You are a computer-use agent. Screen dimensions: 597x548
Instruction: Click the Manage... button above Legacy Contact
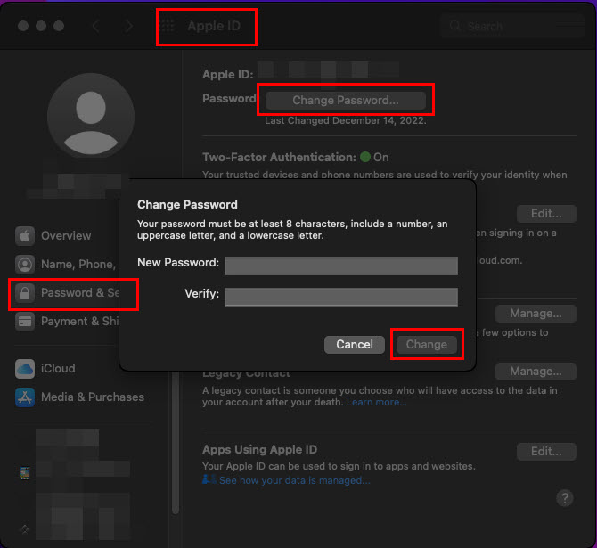coord(536,314)
